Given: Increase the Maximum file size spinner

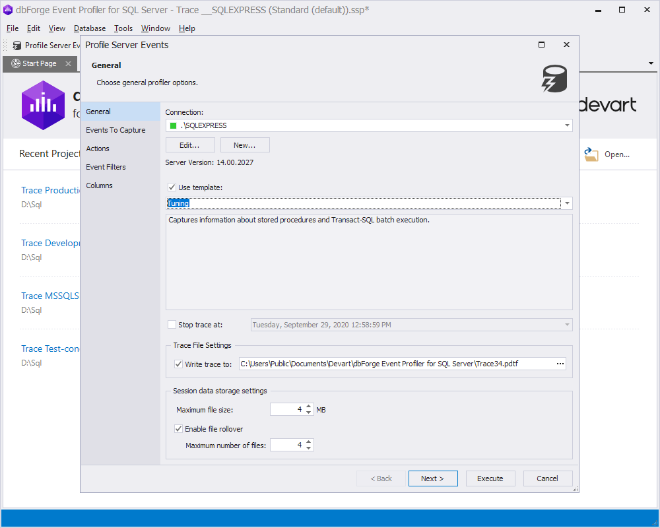Looking at the screenshot, I should (x=309, y=407).
